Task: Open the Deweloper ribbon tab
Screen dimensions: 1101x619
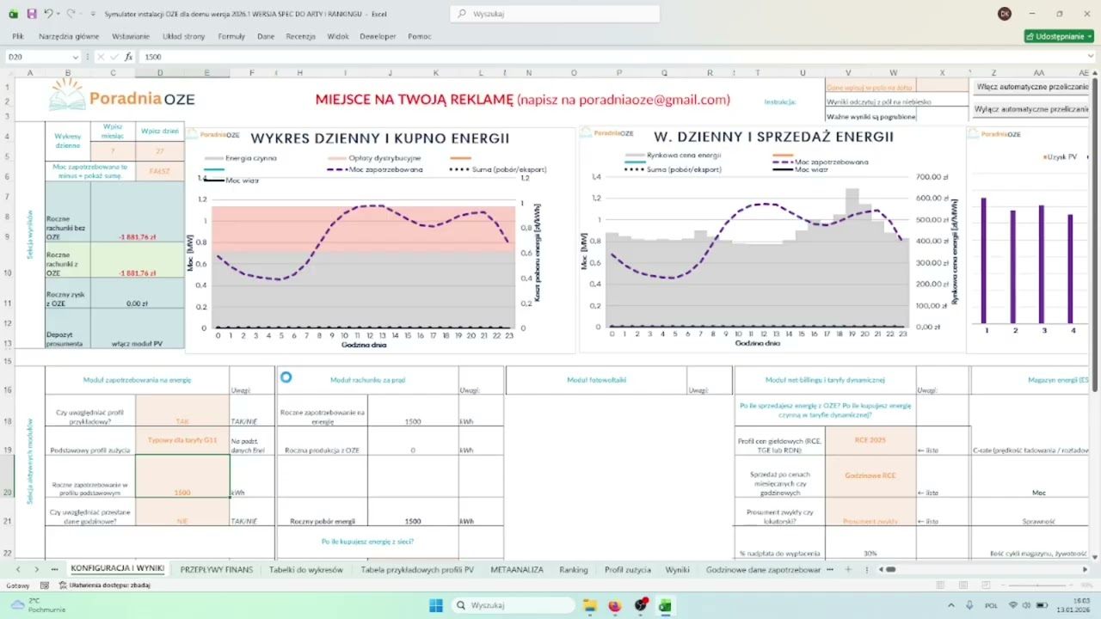Action: point(378,36)
